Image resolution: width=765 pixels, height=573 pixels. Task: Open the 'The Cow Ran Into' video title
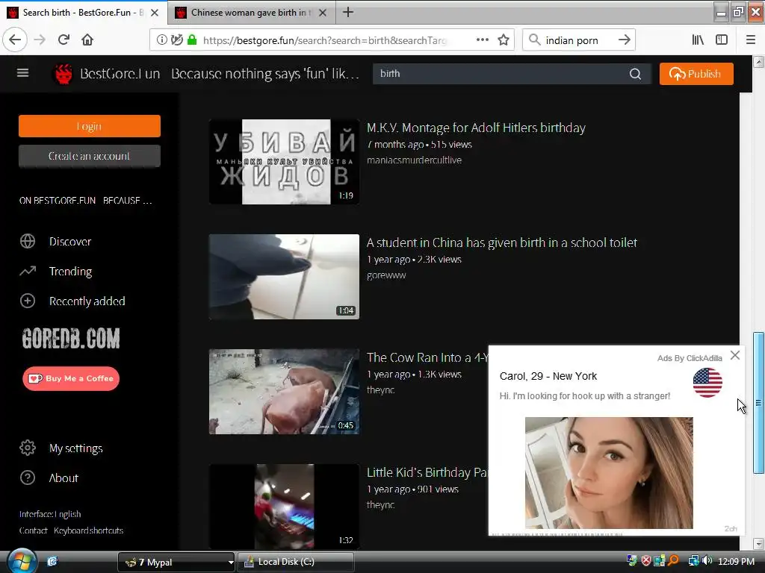click(x=427, y=357)
